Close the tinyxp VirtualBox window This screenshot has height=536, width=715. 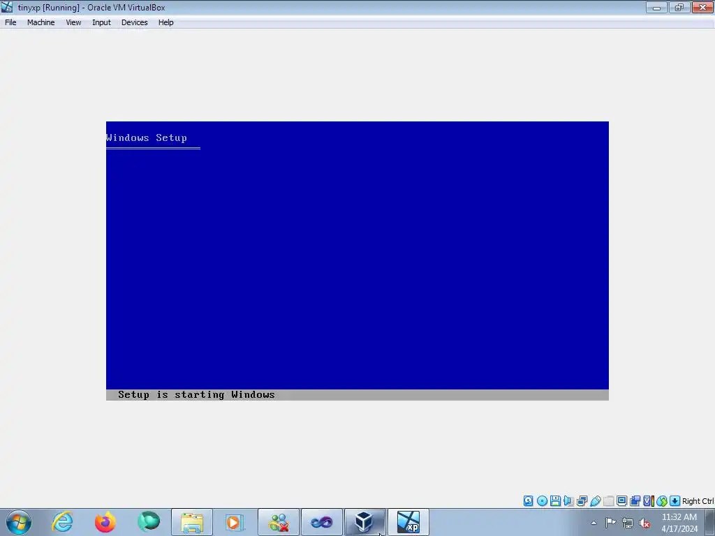coord(702,7)
